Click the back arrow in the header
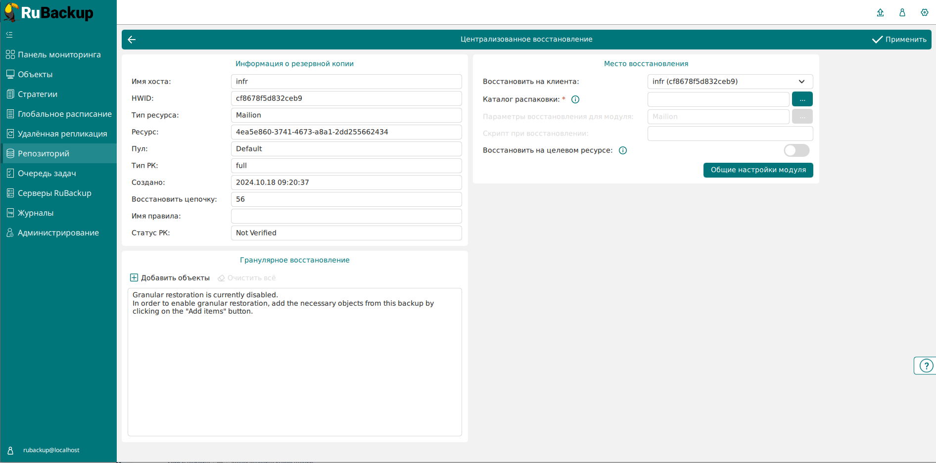Image resolution: width=936 pixels, height=463 pixels. pos(132,40)
